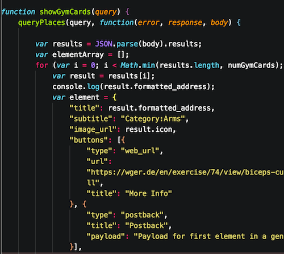Image resolution: width=284 pixels, height=254 pixels.
Task: Click Math.min in the loop condition
Action: 137,65
